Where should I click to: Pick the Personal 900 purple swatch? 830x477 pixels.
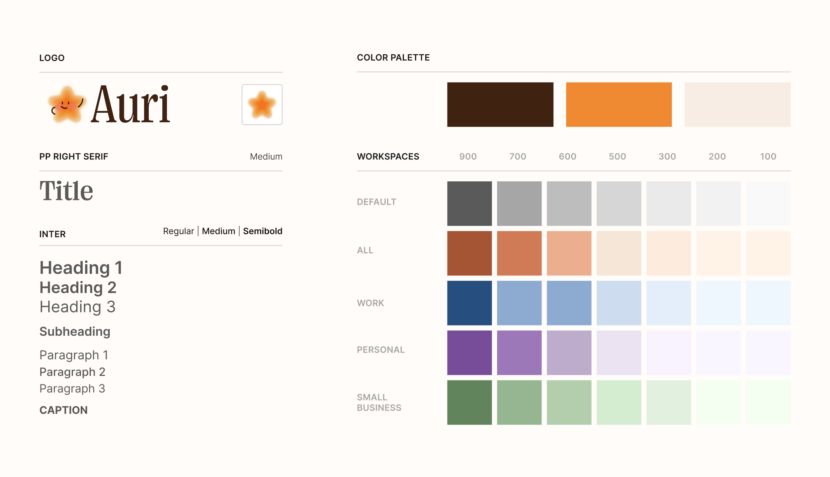pyautogui.click(x=469, y=352)
